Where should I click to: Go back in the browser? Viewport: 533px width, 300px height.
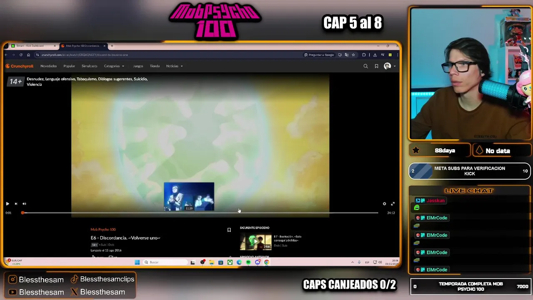[x=6, y=55]
